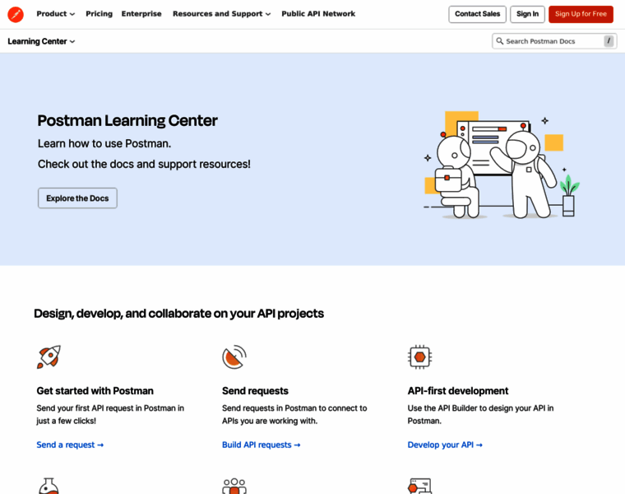Image resolution: width=625 pixels, height=494 pixels.
Task: Click the astronauts hero illustration
Action: pyautogui.click(x=502, y=165)
